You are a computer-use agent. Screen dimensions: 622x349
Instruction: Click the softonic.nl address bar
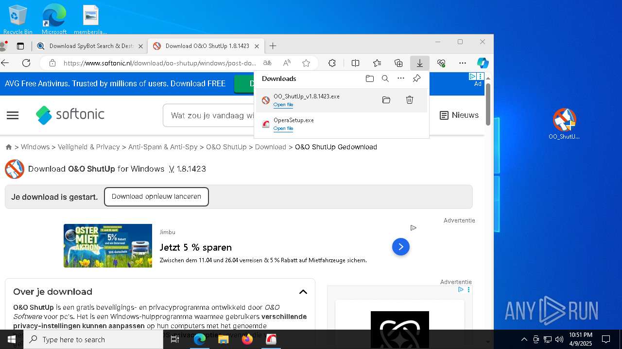point(159,63)
